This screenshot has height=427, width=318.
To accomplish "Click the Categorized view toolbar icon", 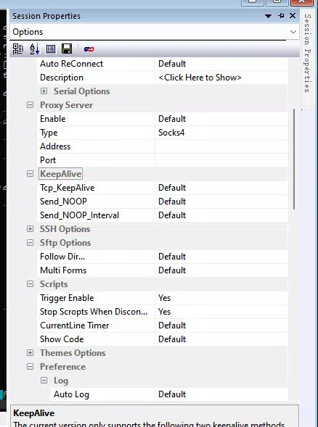I will tap(18, 49).
